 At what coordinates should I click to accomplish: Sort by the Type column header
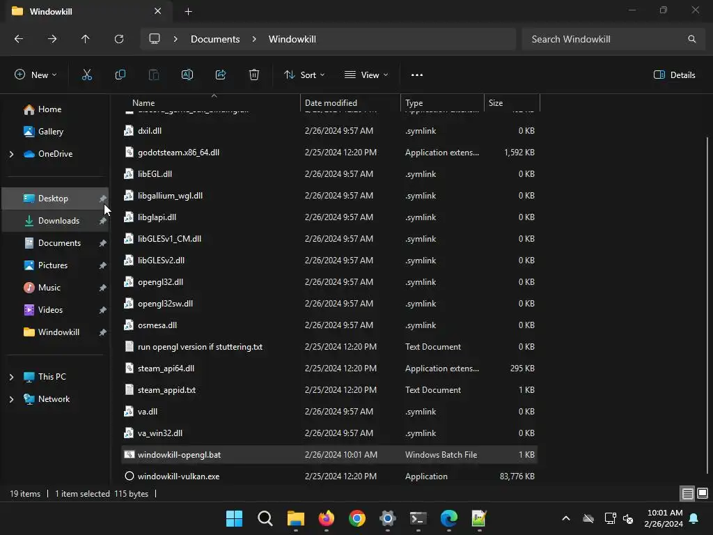point(442,103)
